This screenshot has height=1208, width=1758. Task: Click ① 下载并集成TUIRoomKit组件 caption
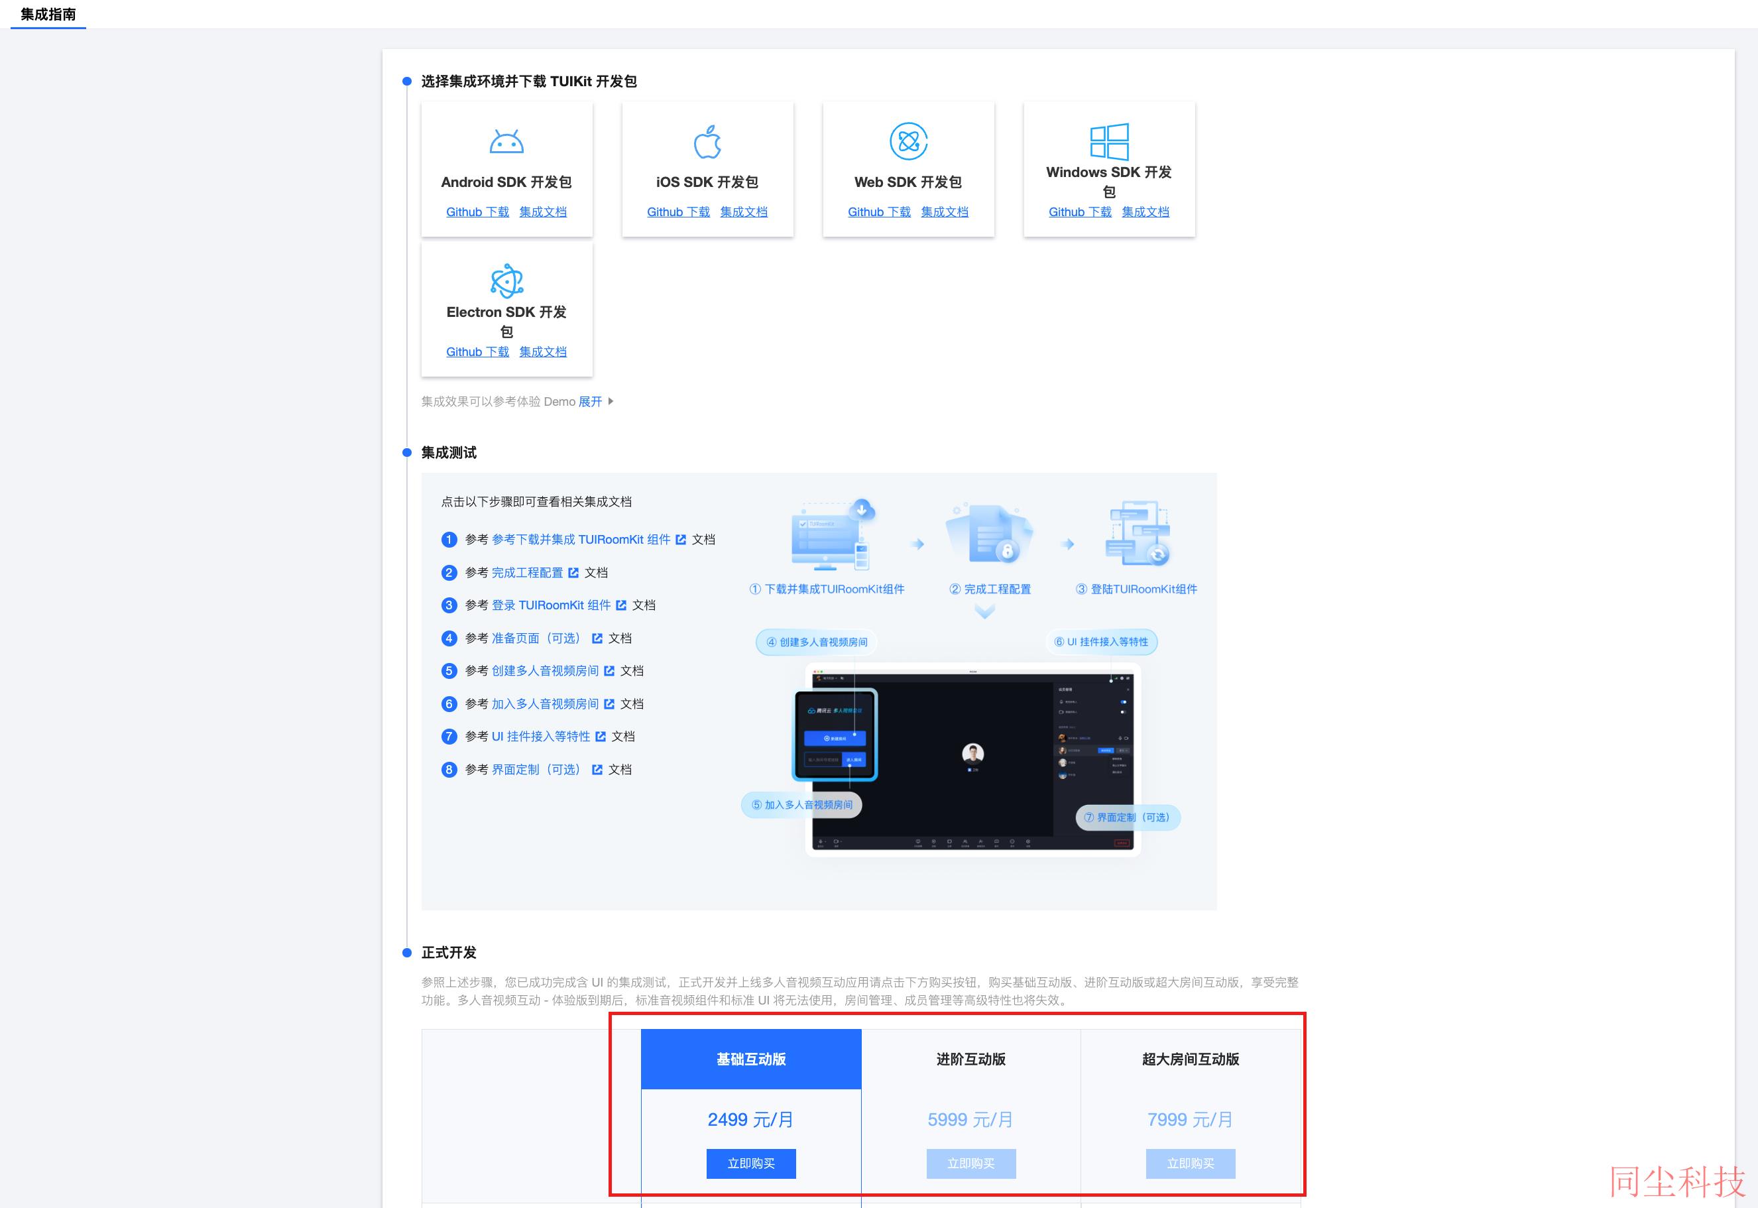827,589
